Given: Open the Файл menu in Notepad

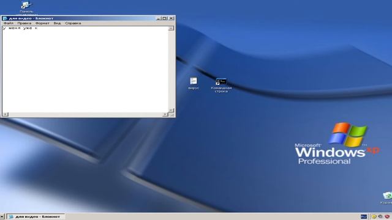Looking at the screenshot, I should [x=9, y=23].
